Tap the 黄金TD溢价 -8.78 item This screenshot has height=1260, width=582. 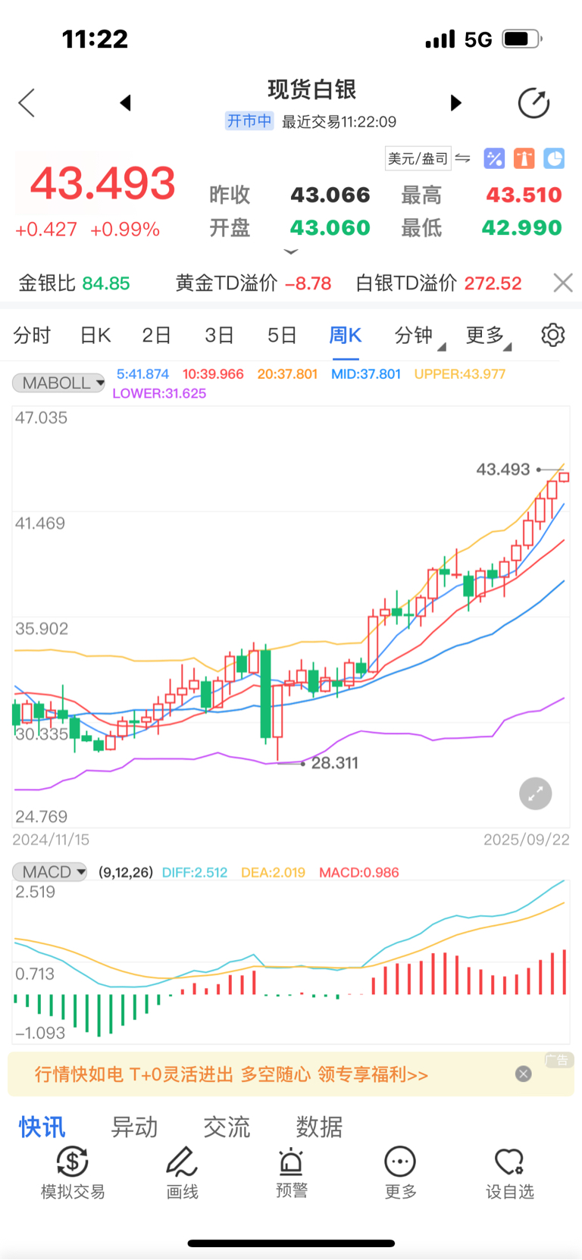pyautogui.click(x=254, y=283)
